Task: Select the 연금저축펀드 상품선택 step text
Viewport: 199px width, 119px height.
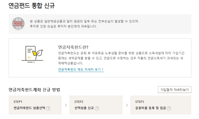Action: tap(29, 108)
